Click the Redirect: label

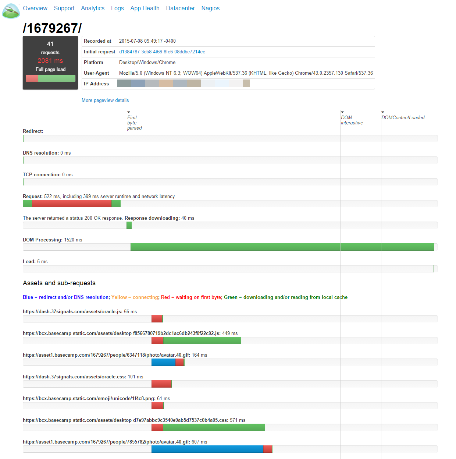click(33, 131)
